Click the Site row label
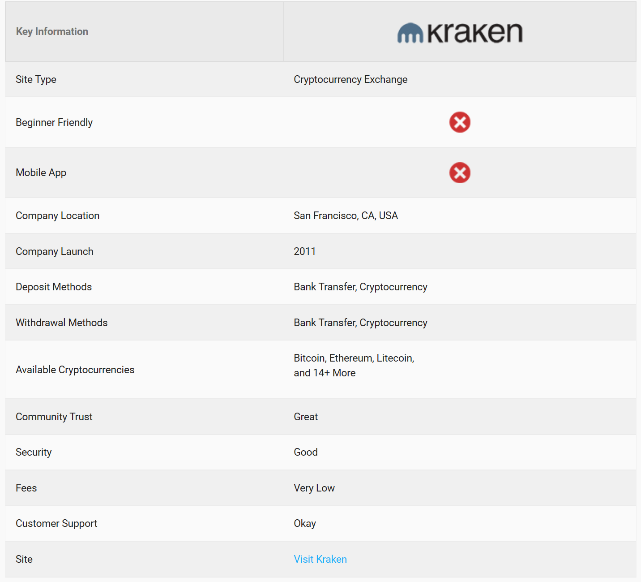This screenshot has height=582, width=641. click(x=24, y=559)
